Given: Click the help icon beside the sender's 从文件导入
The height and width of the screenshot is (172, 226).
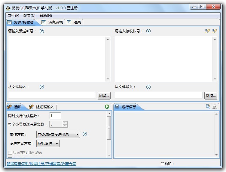Looking at the screenshot, I should click(42, 87).
